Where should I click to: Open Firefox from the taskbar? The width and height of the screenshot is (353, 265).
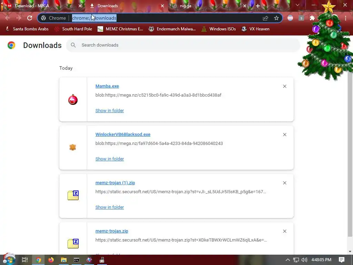coord(51,260)
